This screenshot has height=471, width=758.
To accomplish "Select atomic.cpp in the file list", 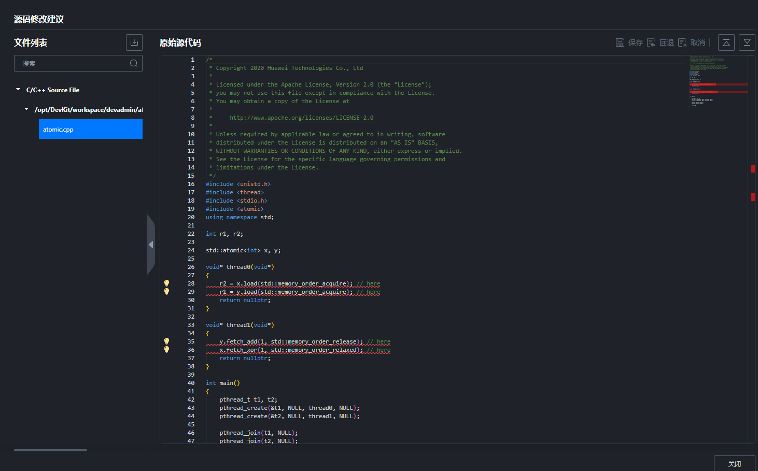I will tap(91, 129).
